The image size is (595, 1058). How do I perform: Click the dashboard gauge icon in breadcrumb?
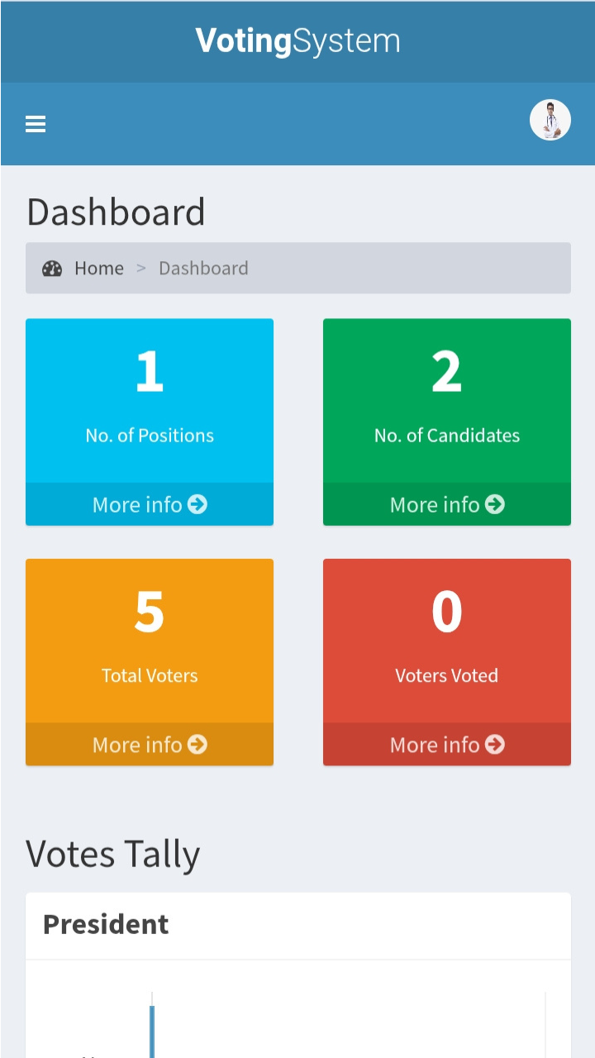52,269
